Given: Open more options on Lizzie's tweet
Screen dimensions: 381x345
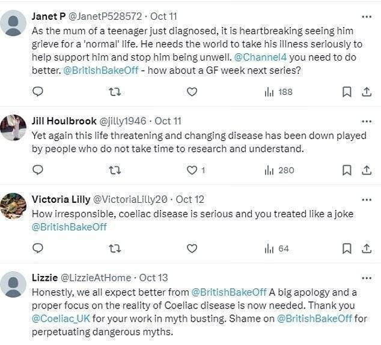Looking at the screenshot, I should coord(365,278).
